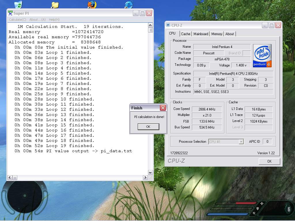This screenshot has height=221, width=295.
Task: Click the Package field 'mPGA-478'
Action: coord(222,59)
